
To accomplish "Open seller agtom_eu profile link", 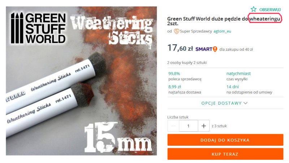I will click(222, 31).
